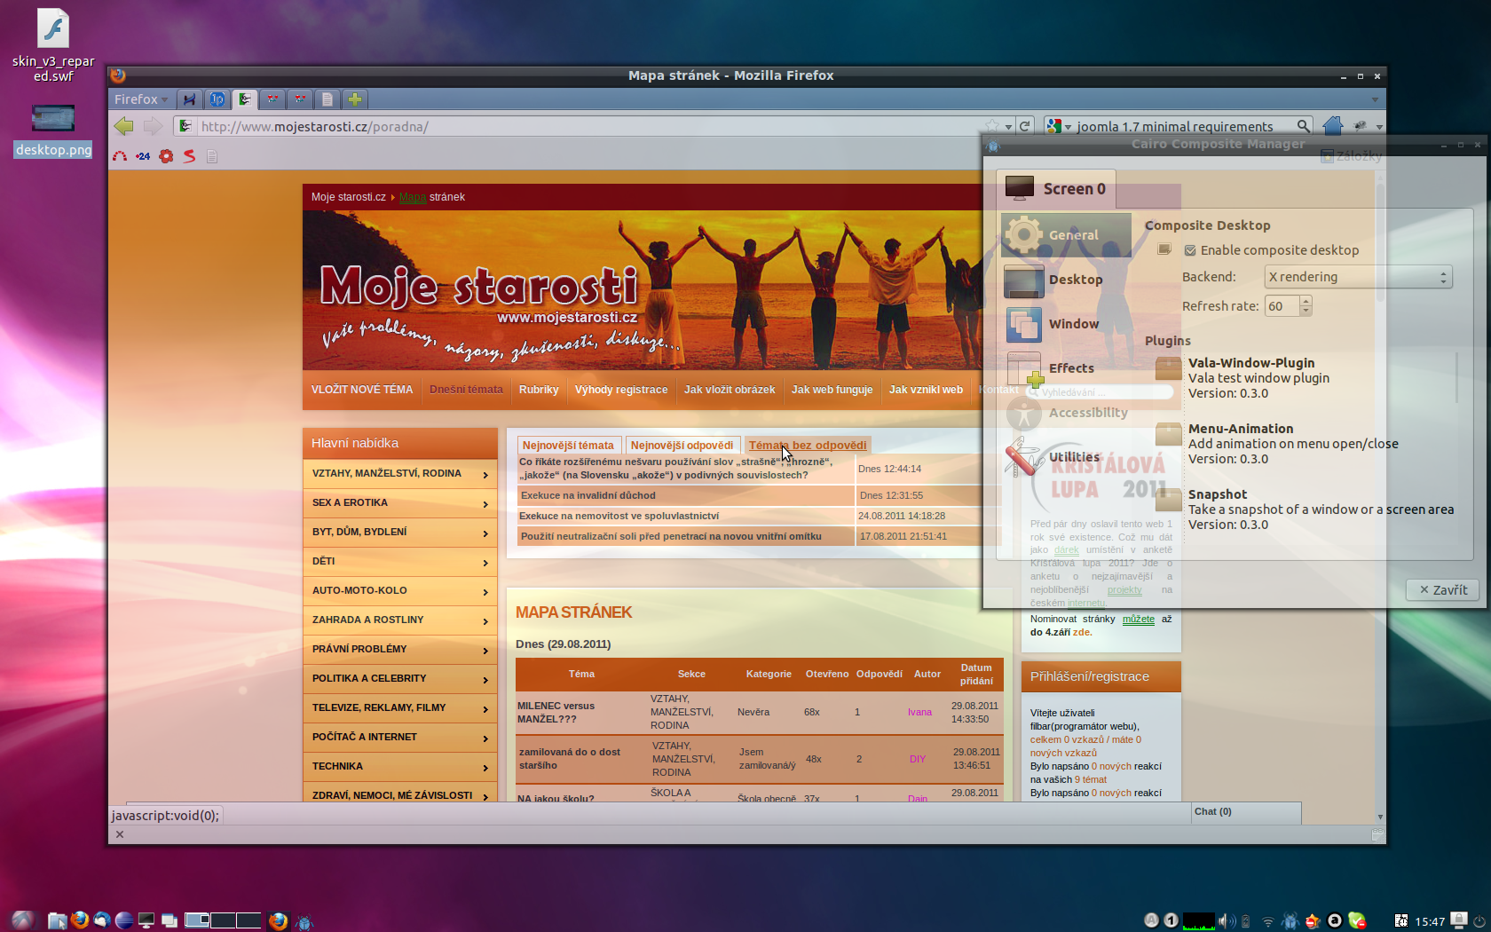Open the Backend X rendering dropdown
The image size is (1491, 932).
click(1358, 277)
